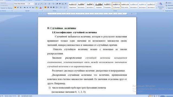Click the horizontal ruler
This screenshot has width=173, height=97.
pos(87,14)
